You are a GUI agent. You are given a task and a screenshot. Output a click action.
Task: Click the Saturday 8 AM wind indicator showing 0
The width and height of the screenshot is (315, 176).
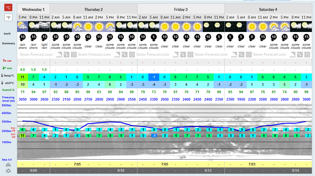[x=252, y=37]
